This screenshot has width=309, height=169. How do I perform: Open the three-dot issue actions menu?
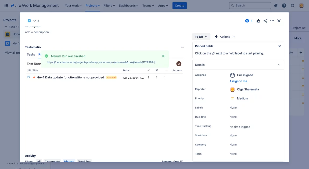(272, 21)
